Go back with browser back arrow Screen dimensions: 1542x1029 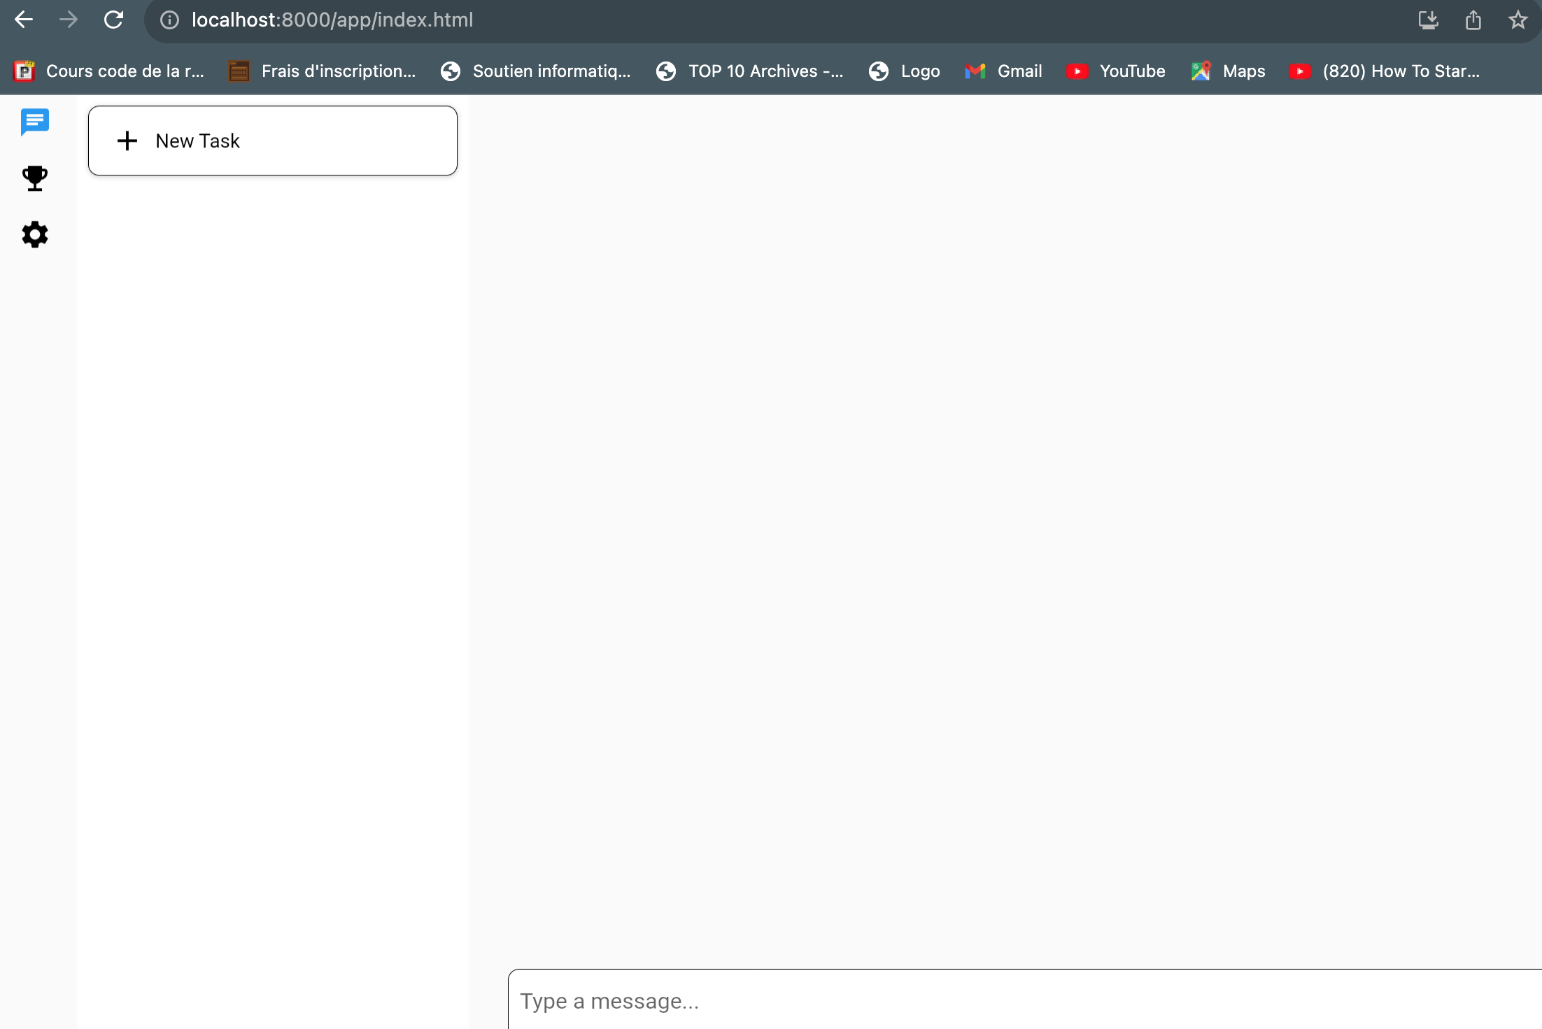(24, 20)
